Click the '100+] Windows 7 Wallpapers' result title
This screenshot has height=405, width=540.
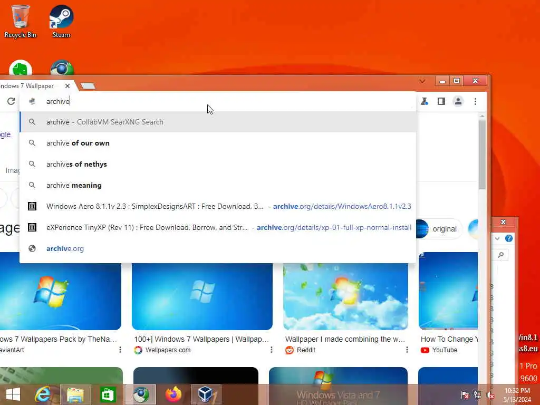[201, 339]
